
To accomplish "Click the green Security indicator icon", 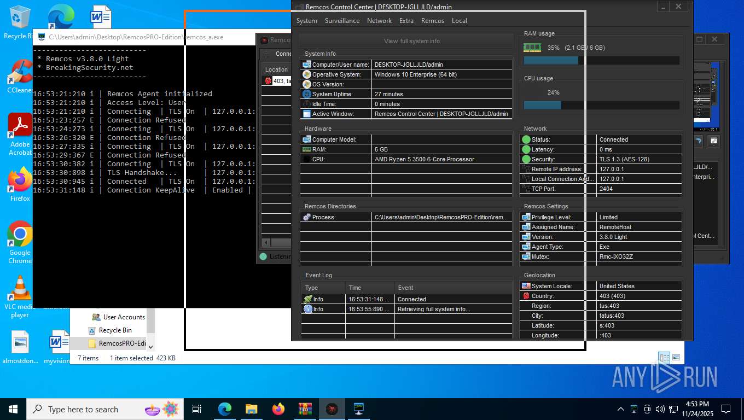I will (x=526, y=159).
